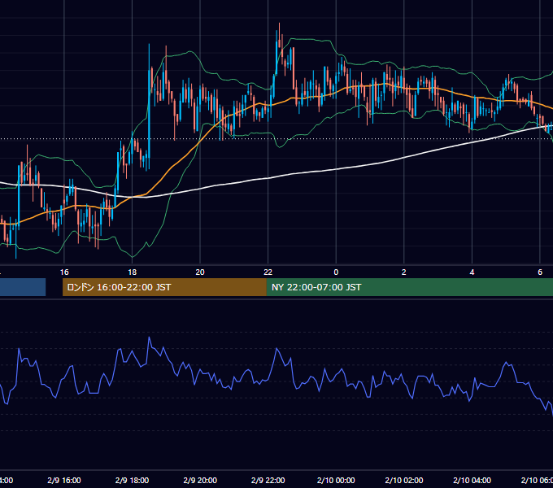
Task: Click the 2/9 16:00 axis label
Action: (64, 480)
